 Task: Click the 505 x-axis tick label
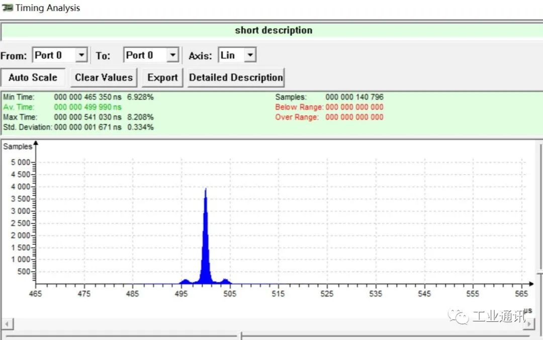[x=230, y=294]
